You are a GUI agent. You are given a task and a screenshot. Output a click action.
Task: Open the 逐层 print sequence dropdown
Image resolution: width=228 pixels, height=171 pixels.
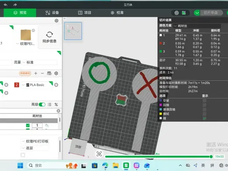pyautogui.click(x=35, y=148)
